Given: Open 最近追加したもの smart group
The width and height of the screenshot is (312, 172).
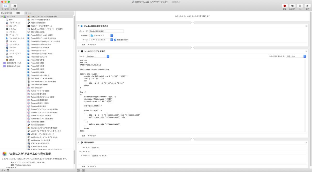Looking at the screenshot, I should pyautogui.click(x=13, y=66).
